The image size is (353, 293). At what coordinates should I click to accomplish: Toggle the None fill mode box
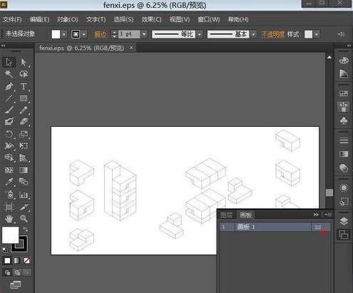pos(26,261)
